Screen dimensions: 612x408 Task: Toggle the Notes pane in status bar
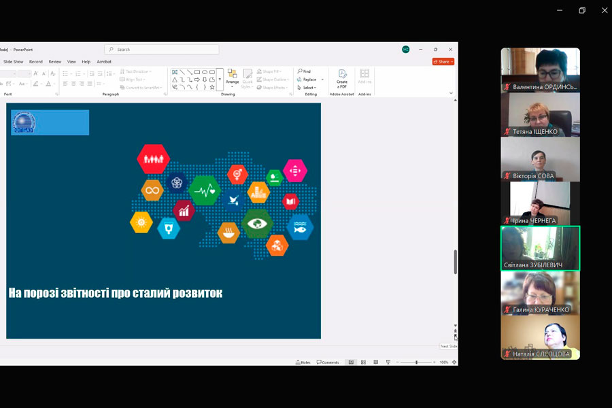click(x=303, y=362)
